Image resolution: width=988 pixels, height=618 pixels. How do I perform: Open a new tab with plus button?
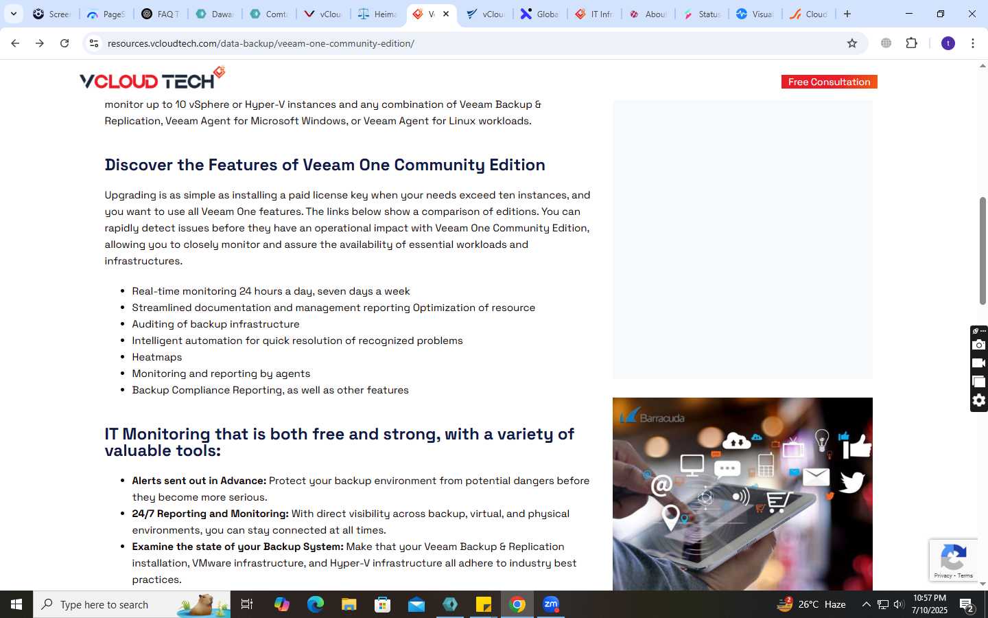point(847,14)
